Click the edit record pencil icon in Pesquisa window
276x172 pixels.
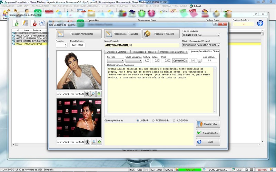(x=24, y=23)
